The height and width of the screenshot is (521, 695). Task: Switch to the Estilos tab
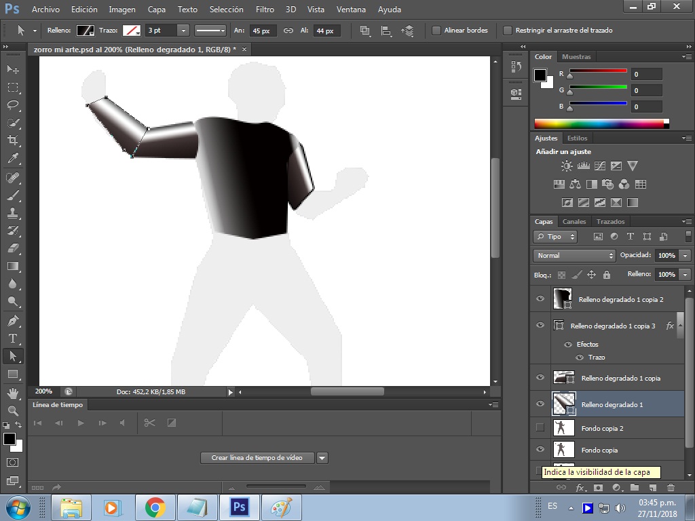(577, 138)
